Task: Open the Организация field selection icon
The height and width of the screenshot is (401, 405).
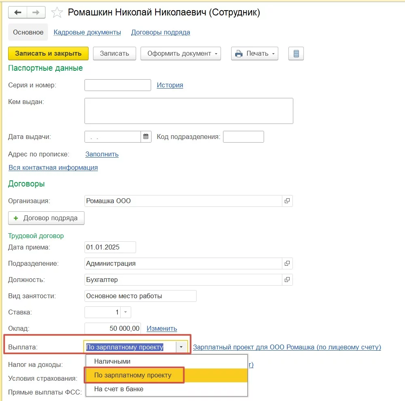Action: pos(287,201)
